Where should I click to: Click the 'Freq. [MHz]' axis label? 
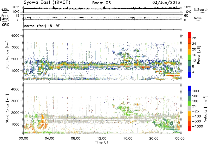pyautogui.click(x=5, y=17)
